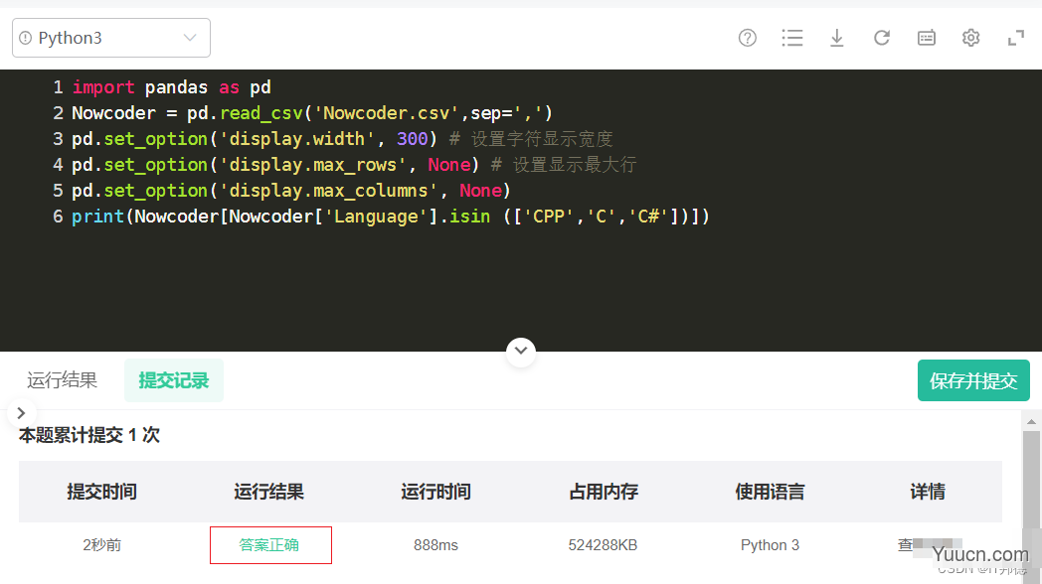The width and height of the screenshot is (1042, 584).
Task: Open the keyboard shortcuts panel icon
Action: [927, 38]
